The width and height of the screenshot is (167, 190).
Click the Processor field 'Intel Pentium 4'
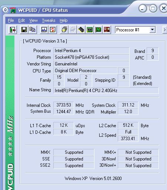pyautogui.click(x=91, y=51)
